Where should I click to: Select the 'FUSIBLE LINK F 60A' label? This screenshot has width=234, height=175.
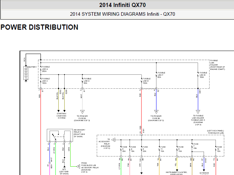pos(161,75)
